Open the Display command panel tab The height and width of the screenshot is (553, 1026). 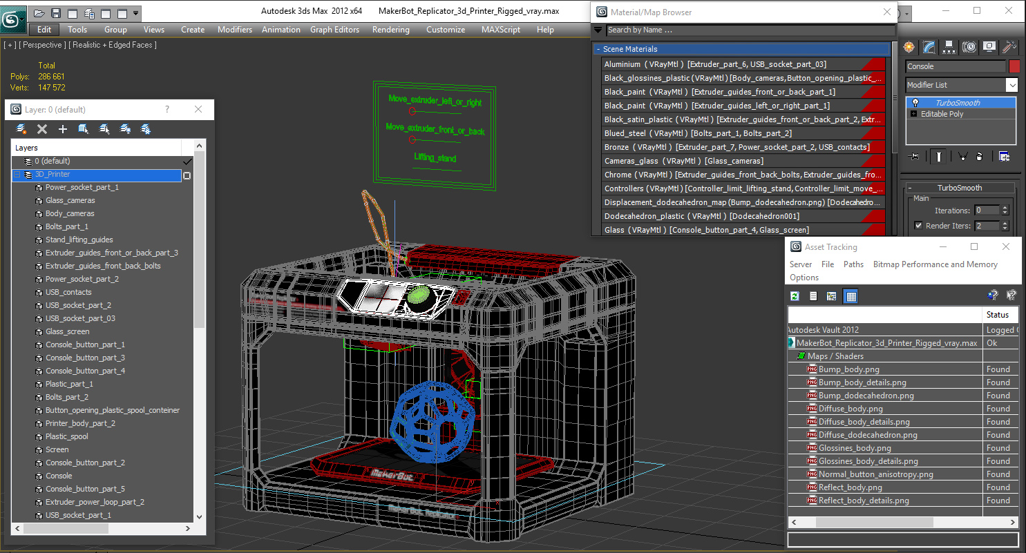pos(989,47)
